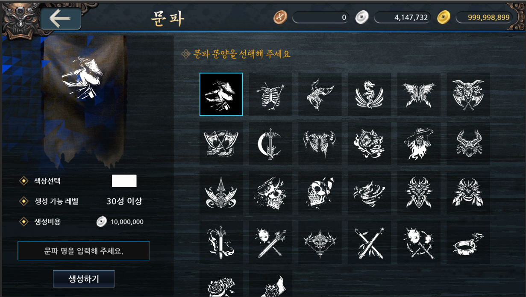The height and width of the screenshot is (297, 526).
Task: Pick the crossed swords emblem
Action: pos(369,242)
